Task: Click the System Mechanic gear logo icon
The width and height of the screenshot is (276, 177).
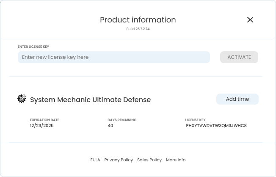Action: (x=22, y=99)
